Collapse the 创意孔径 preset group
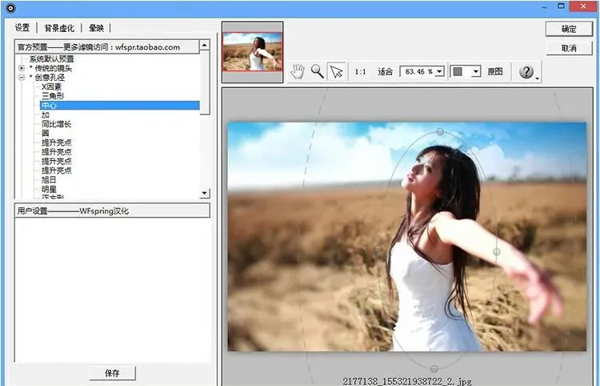 [x=22, y=78]
